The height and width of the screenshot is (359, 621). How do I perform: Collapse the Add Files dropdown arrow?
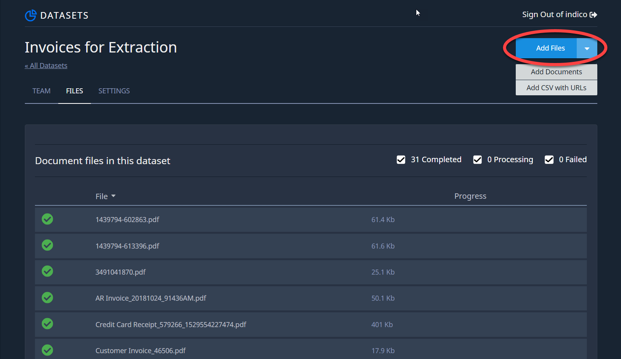click(587, 48)
